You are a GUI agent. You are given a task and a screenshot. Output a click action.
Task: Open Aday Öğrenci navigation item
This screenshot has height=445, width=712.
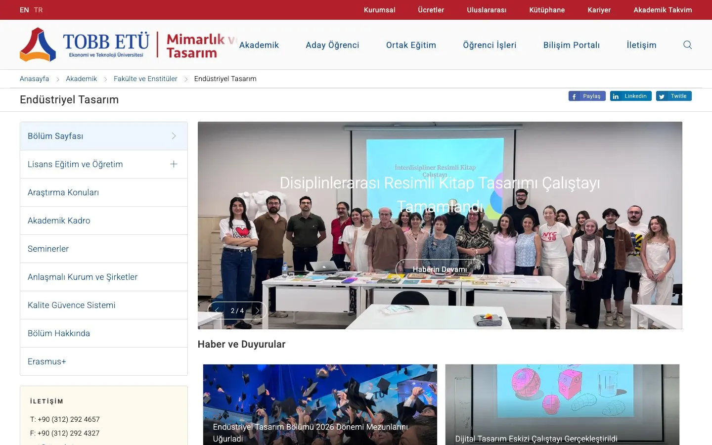pyautogui.click(x=332, y=45)
